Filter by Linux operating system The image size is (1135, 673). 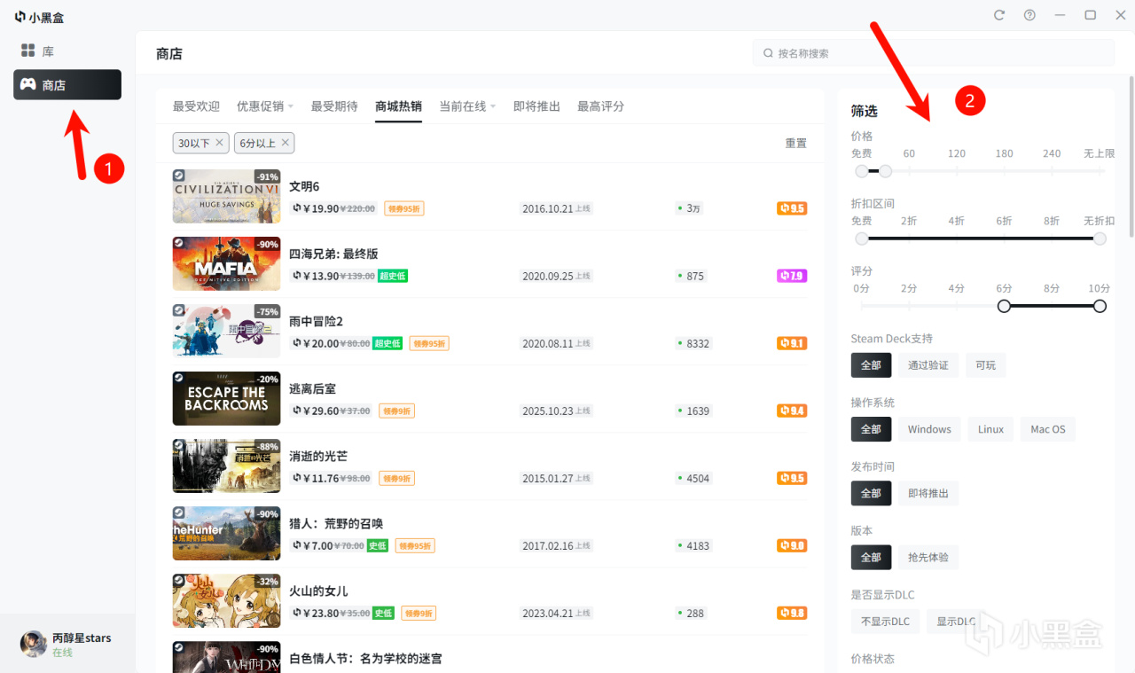[990, 429]
